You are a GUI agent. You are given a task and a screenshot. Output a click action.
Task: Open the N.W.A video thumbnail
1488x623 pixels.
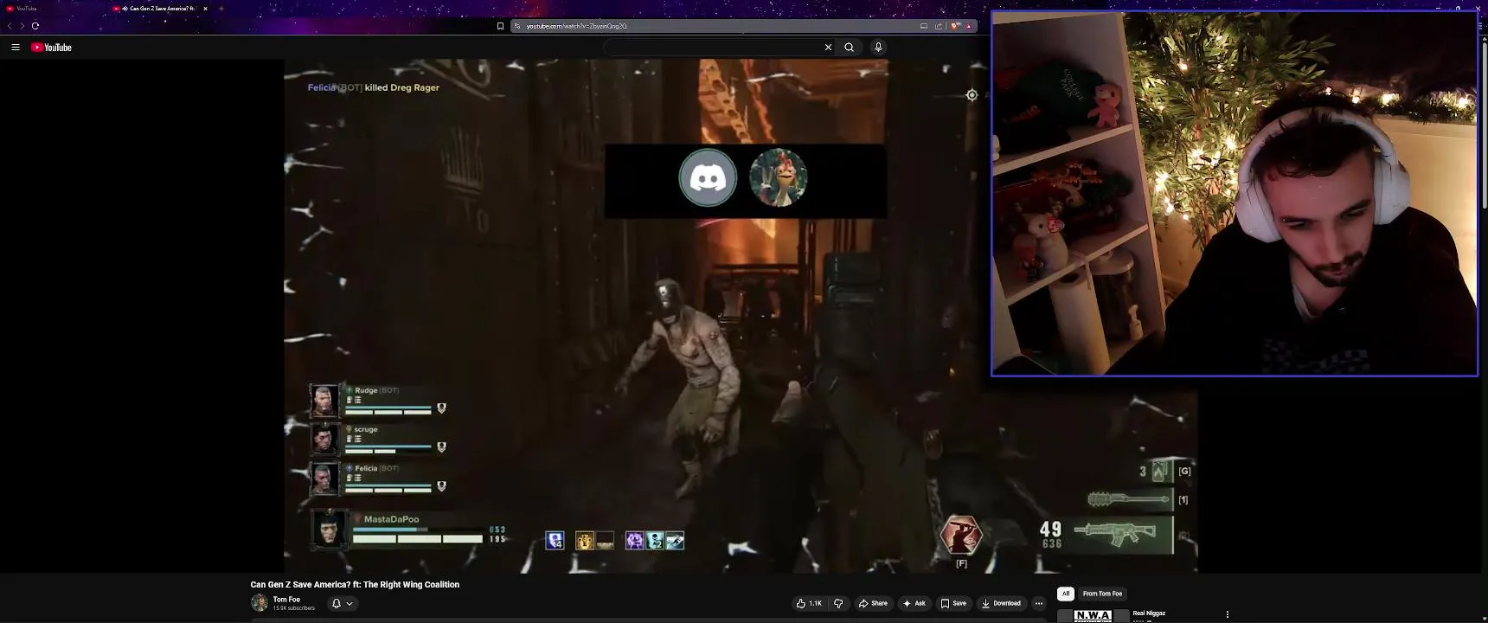tap(1093, 616)
